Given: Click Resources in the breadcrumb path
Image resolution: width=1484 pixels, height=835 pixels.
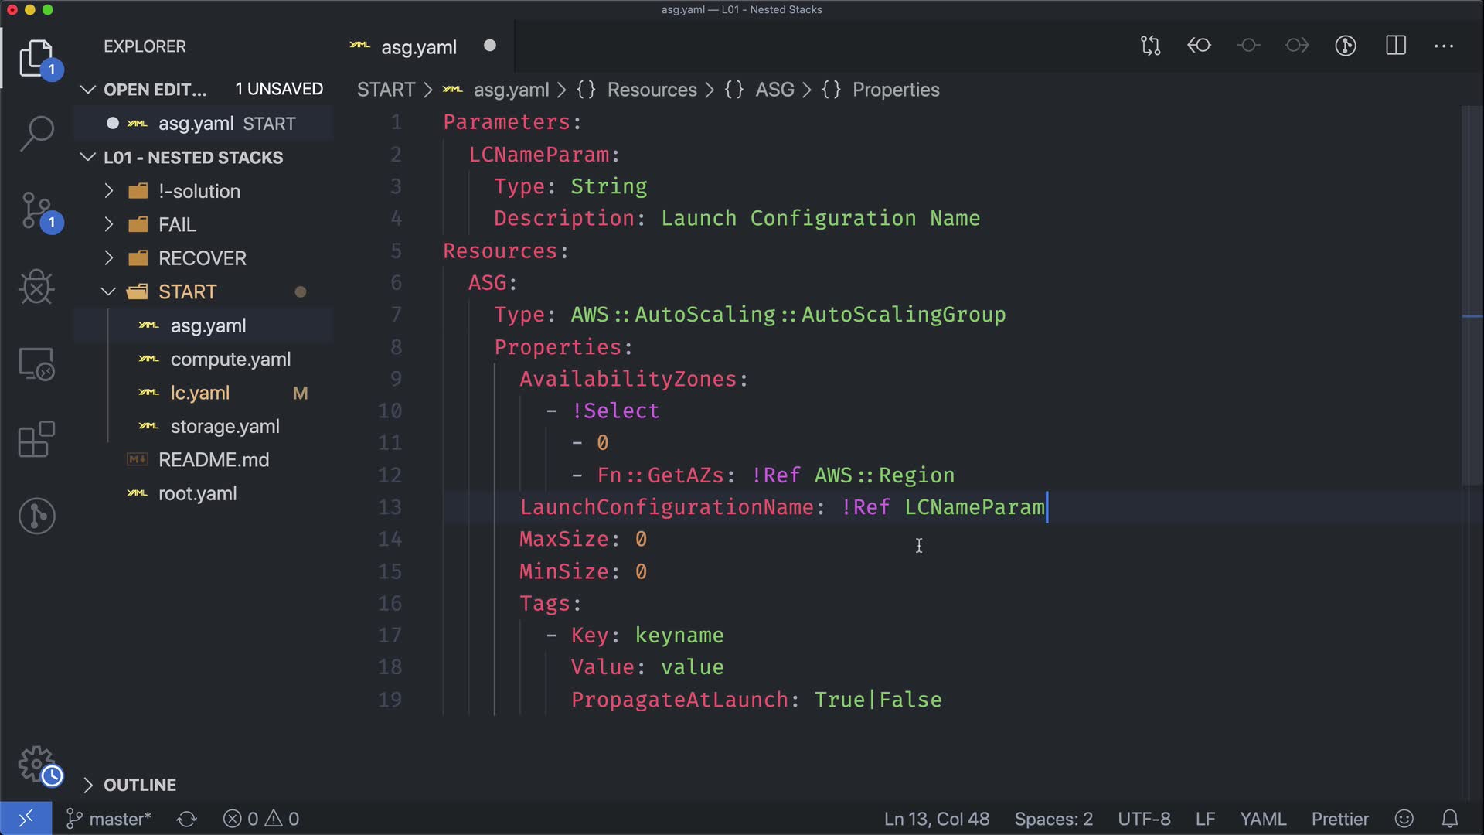Looking at the screenshot, I should [x=652, y=90].
